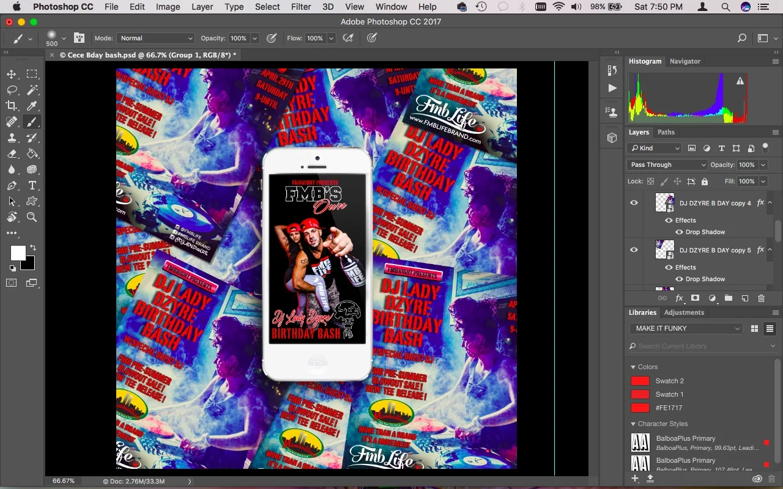Hide the DJ DZYRE B DAY copy 5 layer
Image resolution: width=783 pixels, height=489 pixels.
tap(634, 250)
